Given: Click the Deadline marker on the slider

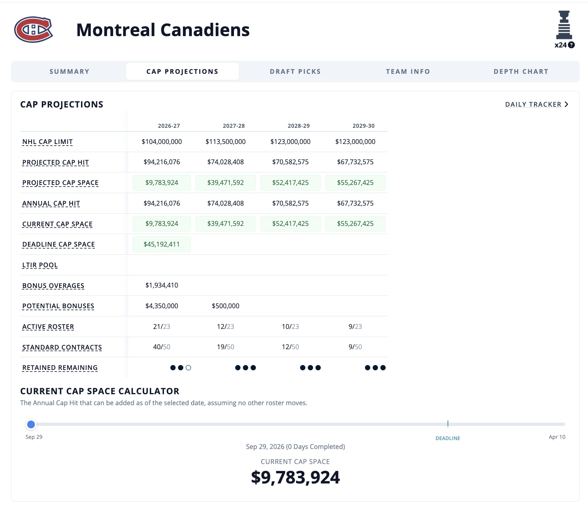Looking at the screenshot, I should pos(448,424).
